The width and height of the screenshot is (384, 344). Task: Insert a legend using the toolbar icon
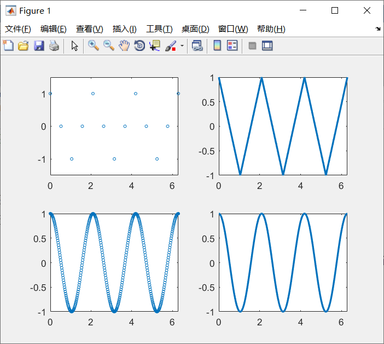(232, 45)
